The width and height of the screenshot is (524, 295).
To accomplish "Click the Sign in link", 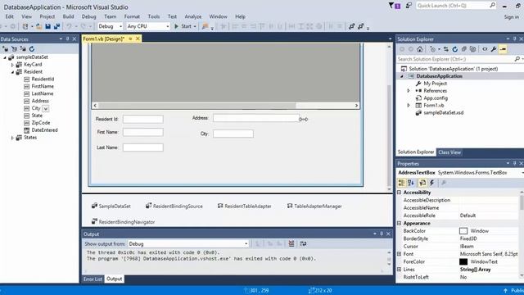I will (x=511, y=16).
